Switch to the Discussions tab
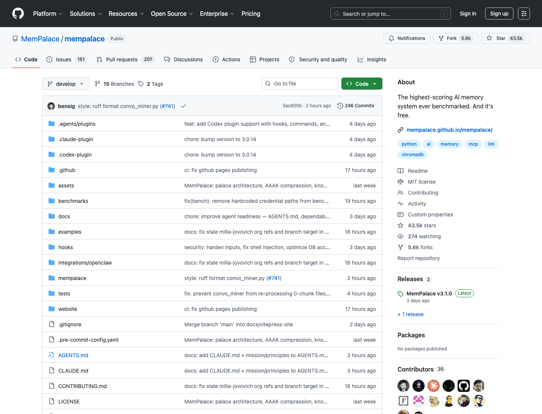The height and width of the screenshot is (414, 542). 184,59
